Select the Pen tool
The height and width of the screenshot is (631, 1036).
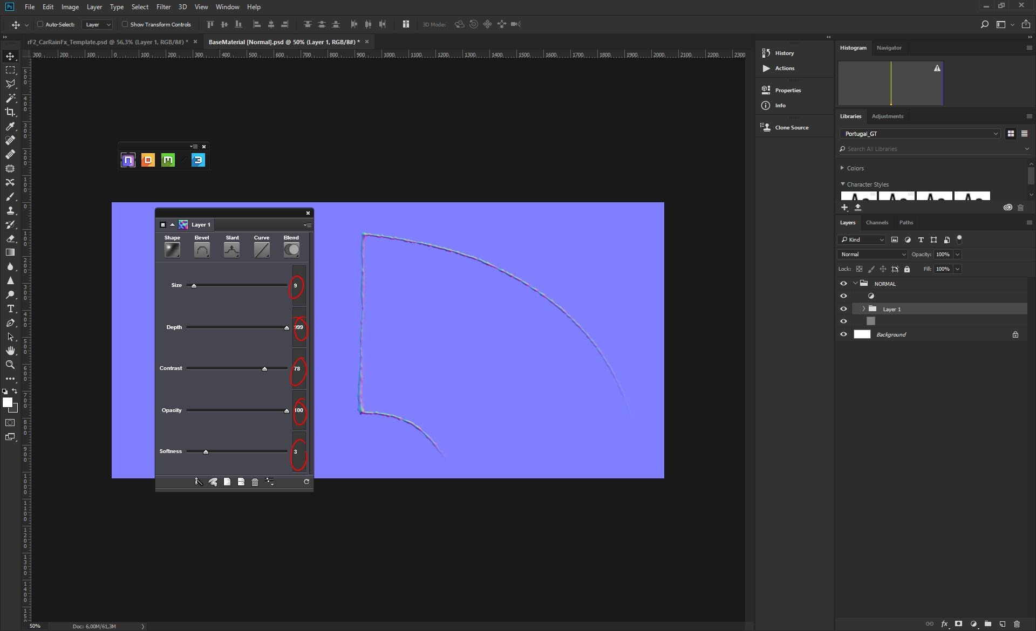click(10, 323)
